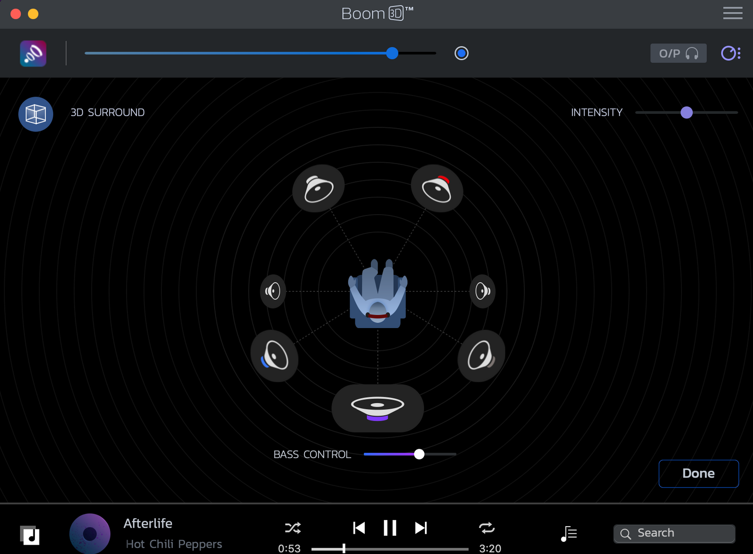
Task: Toggle the front right speaker
Action: (x=437, y=189)
